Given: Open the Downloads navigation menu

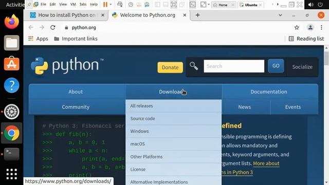Looking at the screenshot, I should (x=174, y=91).
